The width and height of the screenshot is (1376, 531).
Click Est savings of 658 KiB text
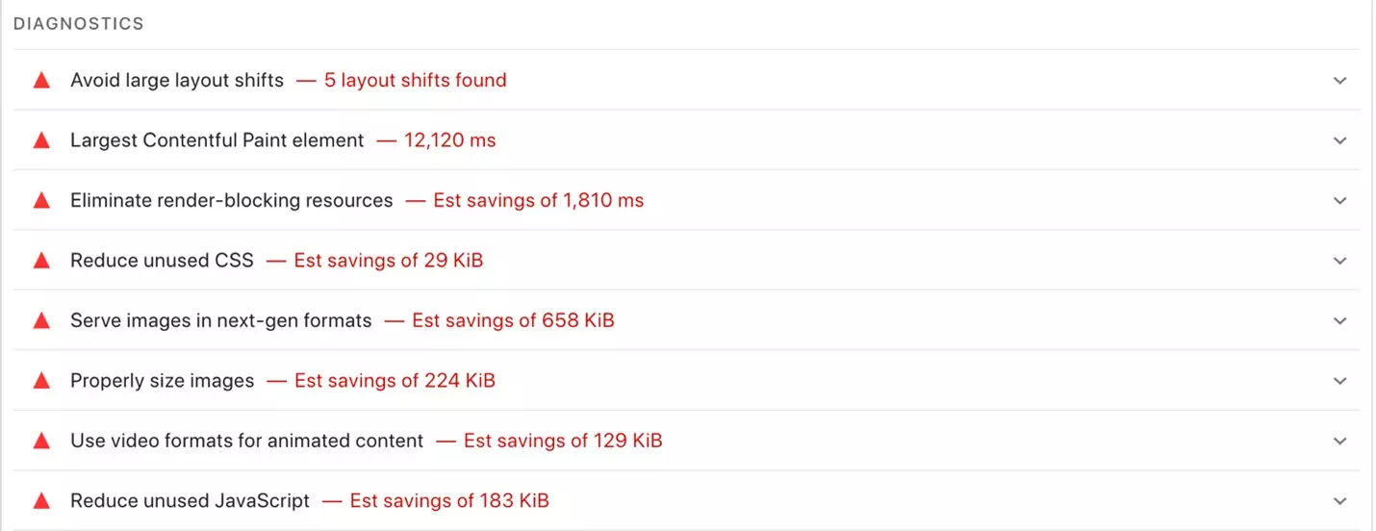[x=513, y=321]
